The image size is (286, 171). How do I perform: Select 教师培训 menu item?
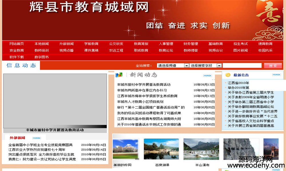point(41,50)
